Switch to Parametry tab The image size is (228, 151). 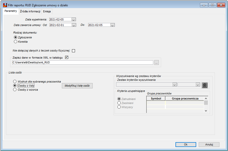click(11, 11)
